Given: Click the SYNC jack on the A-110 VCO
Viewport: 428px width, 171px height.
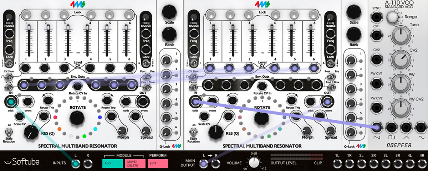Looking at the screenshot, I should [377, 17].
